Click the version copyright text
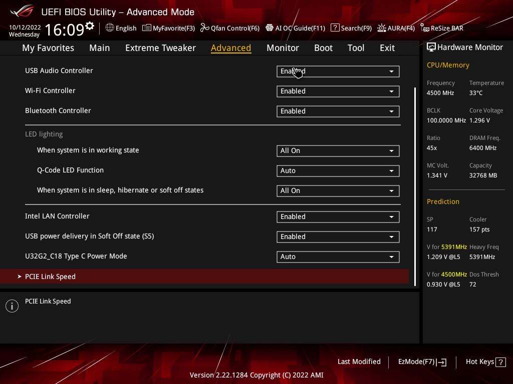Screen dimensions: 513x384 pos(256,375)
